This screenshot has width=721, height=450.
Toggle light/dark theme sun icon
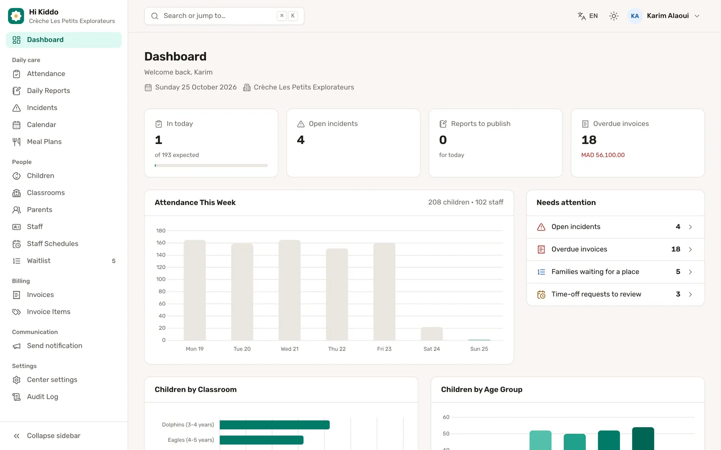tap(614, 16)
